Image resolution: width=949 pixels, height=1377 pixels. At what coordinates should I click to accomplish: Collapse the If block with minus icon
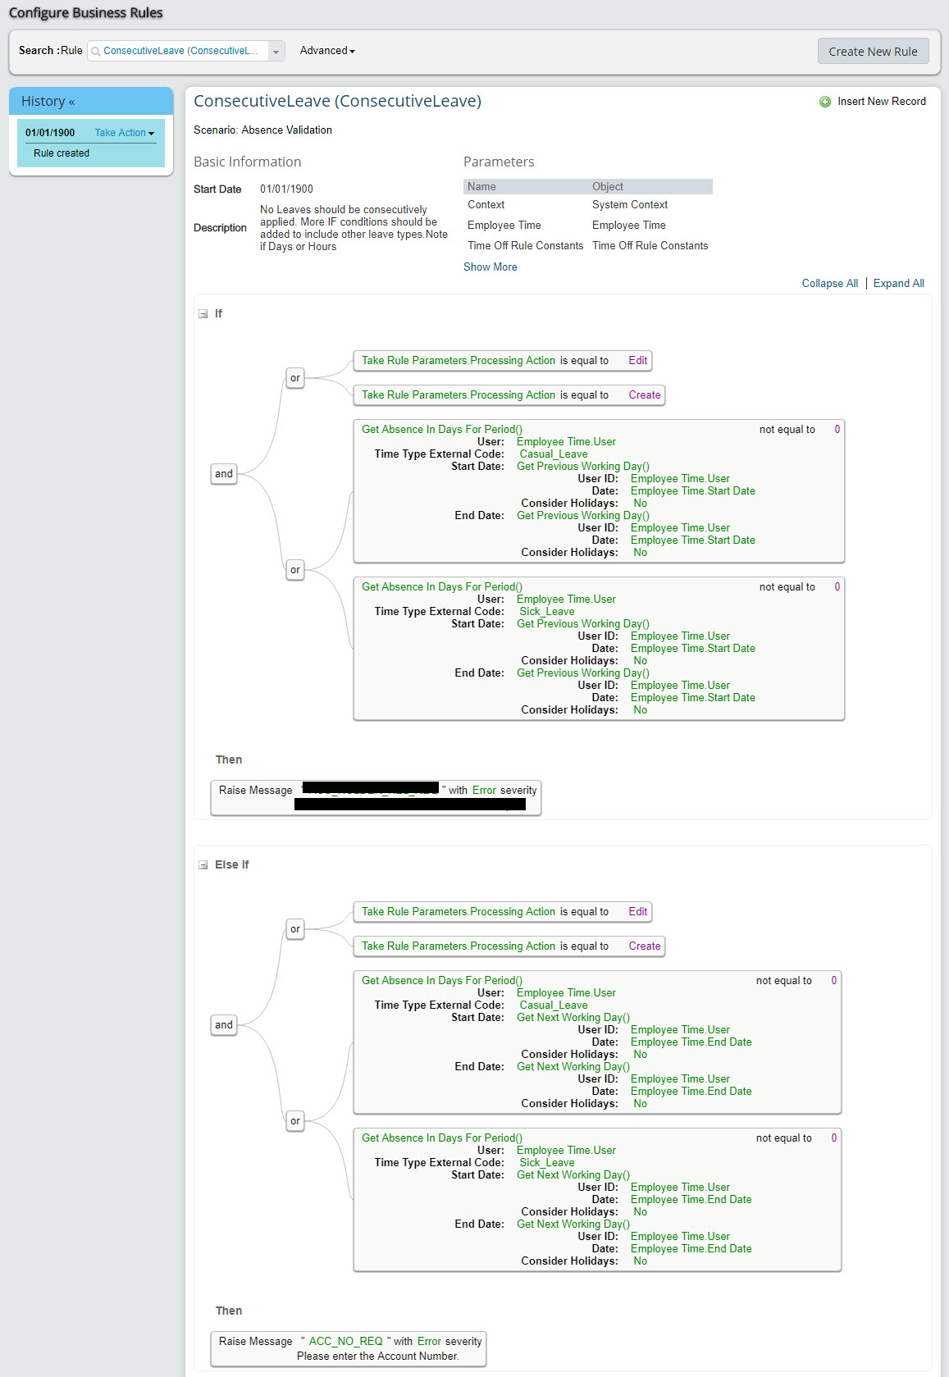203,314
